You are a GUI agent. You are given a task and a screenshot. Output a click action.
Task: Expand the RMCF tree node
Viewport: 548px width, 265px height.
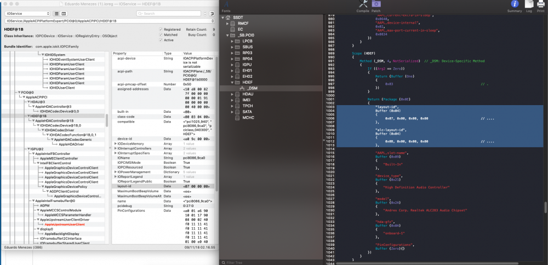(227, 23)
